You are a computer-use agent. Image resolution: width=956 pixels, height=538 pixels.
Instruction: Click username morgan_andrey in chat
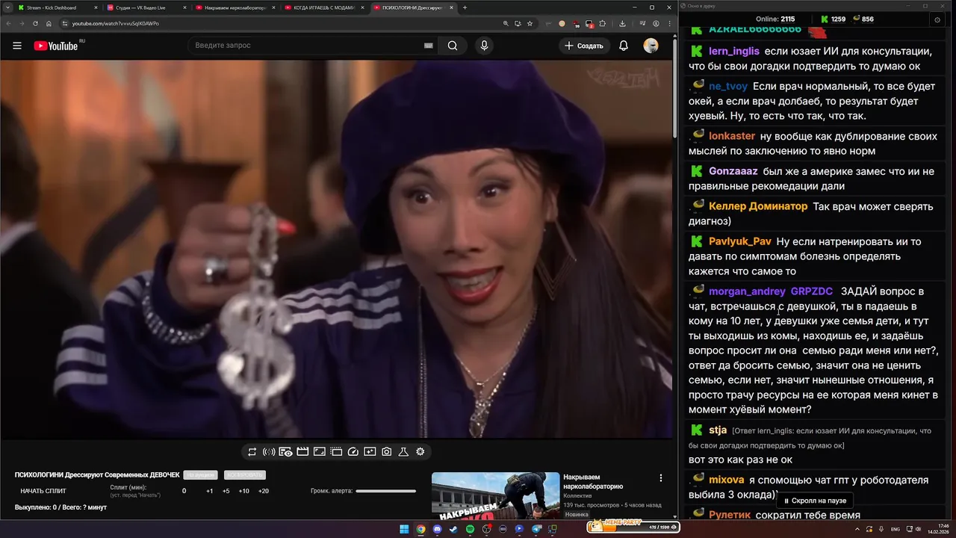(x=748, y=291)
